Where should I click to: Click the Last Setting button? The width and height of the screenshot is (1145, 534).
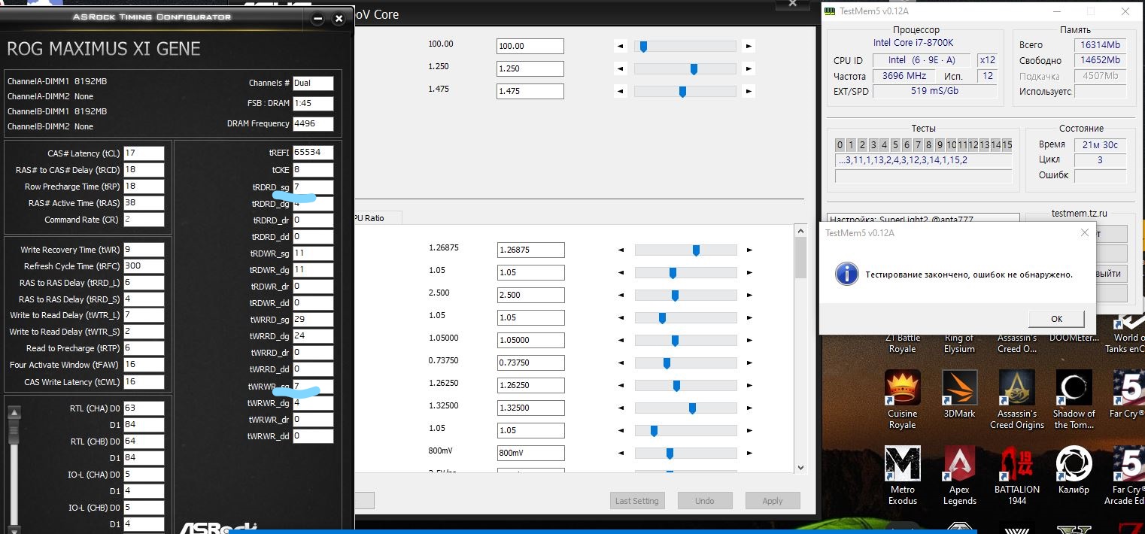pos(636,501)
